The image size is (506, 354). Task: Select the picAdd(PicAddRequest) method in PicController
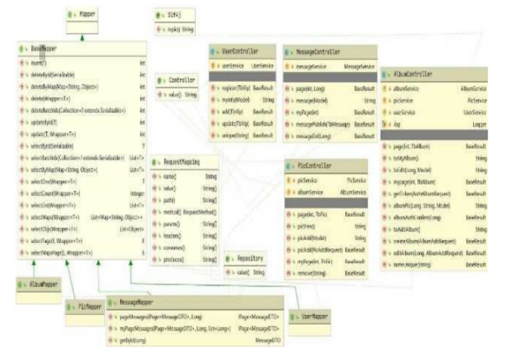pyautogui.click(x=326, y=250)
